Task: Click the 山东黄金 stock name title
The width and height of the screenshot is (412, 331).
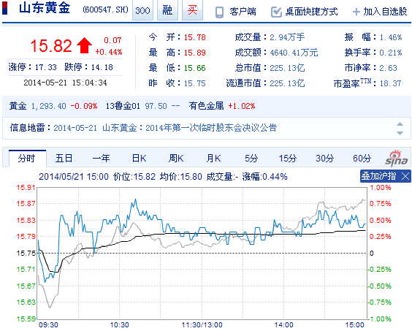Action: 44,8
